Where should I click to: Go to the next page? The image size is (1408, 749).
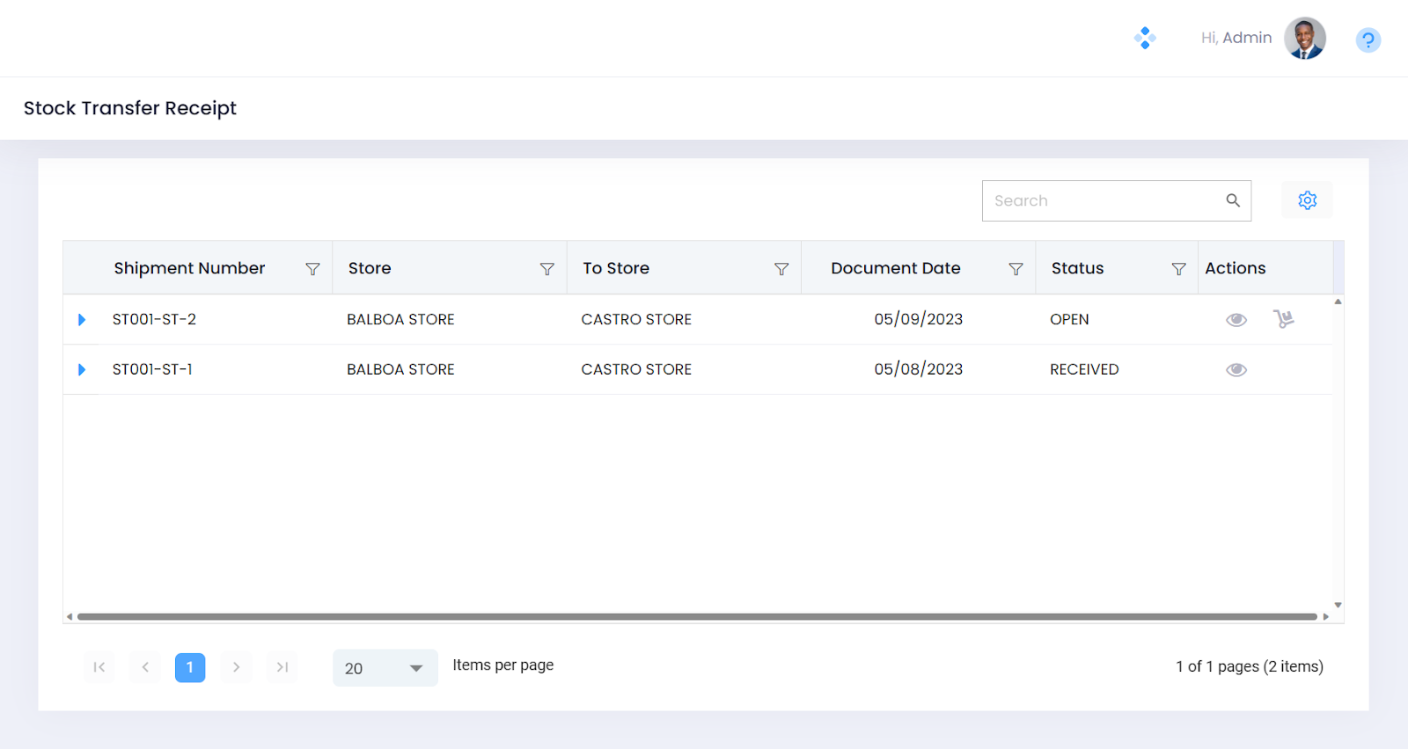236,668
